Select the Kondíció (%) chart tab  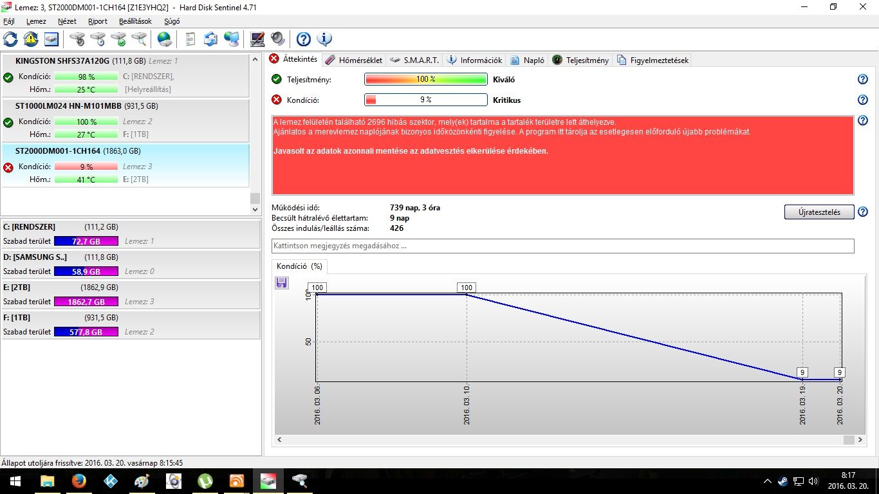coord(299,266)
